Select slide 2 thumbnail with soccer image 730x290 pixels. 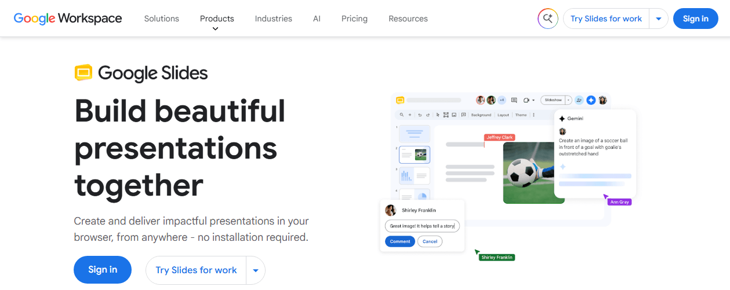point(415,155)
